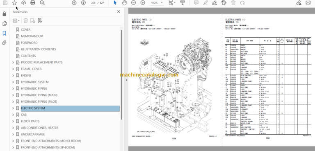
Task: Click the Stamp tool icon
Action: (x=224, y=3)
